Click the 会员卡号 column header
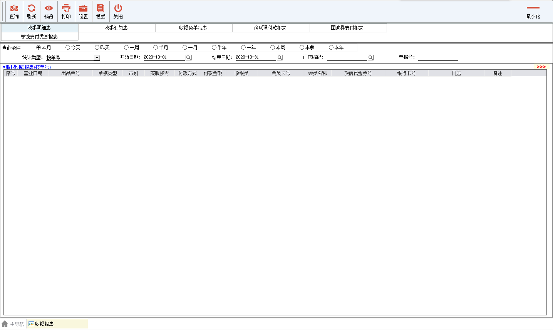 coord(281,73)
